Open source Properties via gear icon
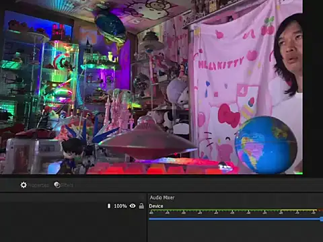The width and height of the screenshot is (323, 242). pyautogui.click(x=24, y=185)
